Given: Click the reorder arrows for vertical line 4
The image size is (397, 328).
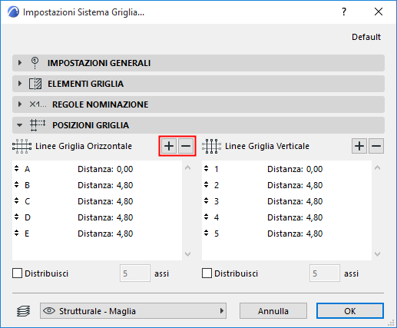Looking at the screenshot, I should click(x=207, y=217).
